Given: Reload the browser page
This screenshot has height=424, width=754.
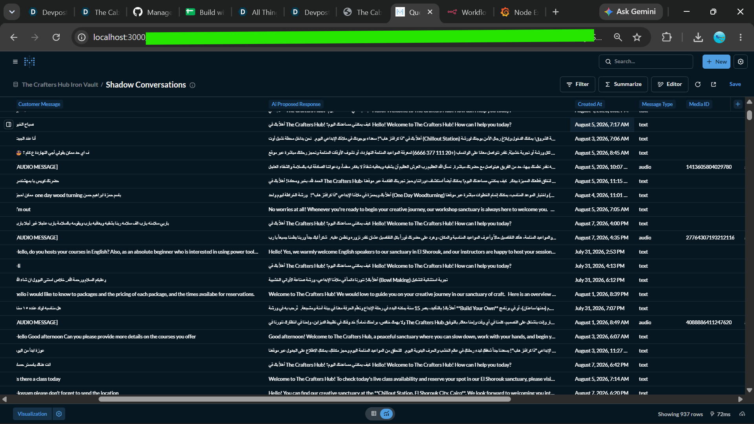Looking at the screenshot, I should pos(56,37).
